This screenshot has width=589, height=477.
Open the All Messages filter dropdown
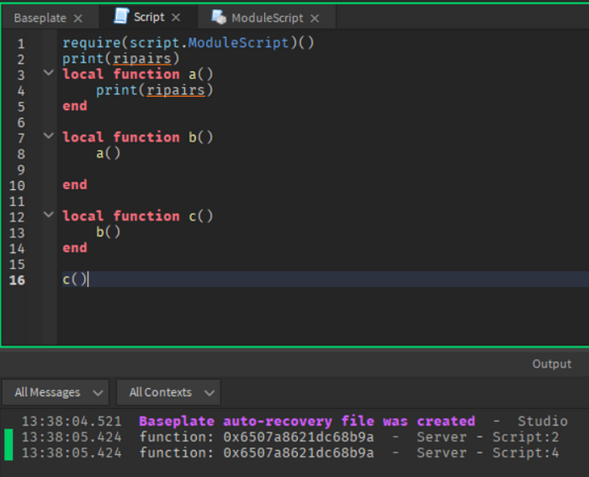[56, 392]
